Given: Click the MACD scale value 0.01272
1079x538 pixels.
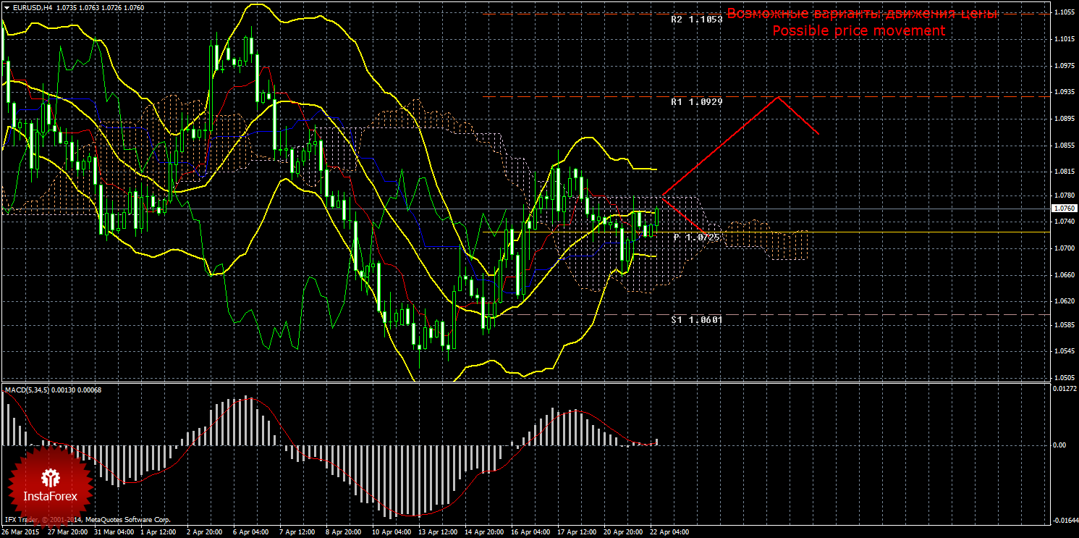Looking at the screenshot, I should pos(1065,390).
